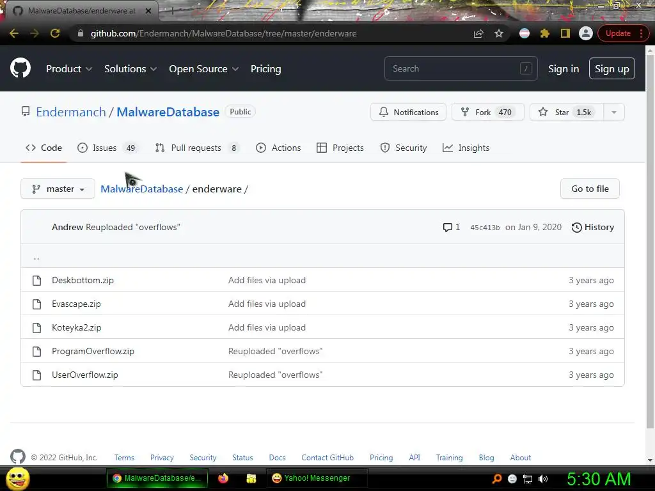
Task: Bookmark this page with the star icon
Action: (x=499, y=33)
